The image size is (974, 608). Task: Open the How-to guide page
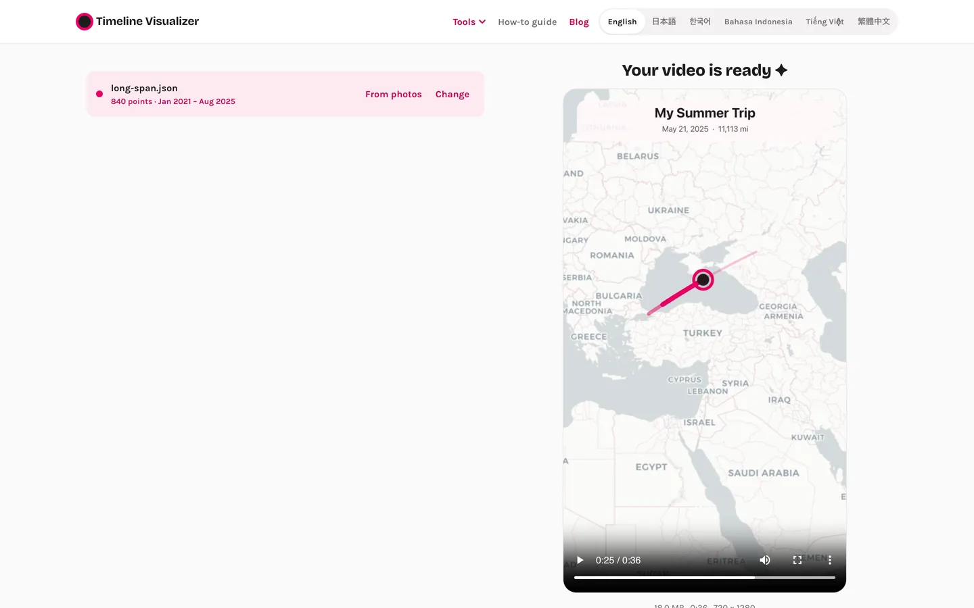point(527,22)
